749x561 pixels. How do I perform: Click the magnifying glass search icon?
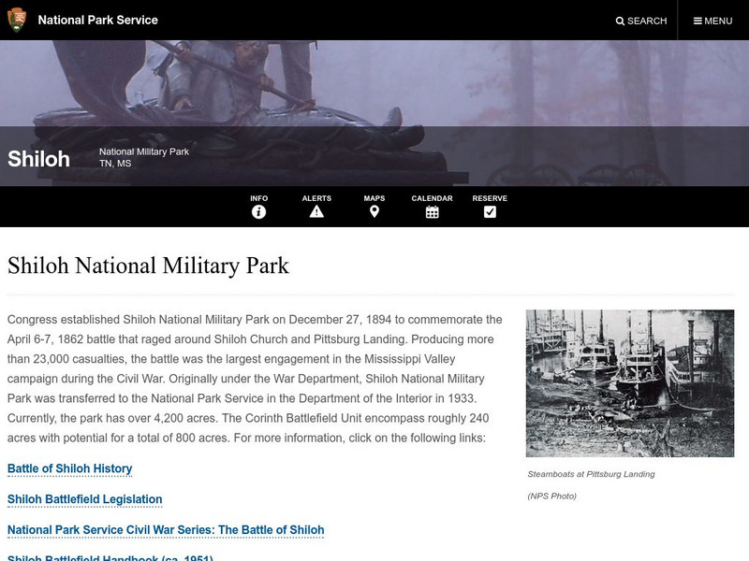(x=620, y=21)
